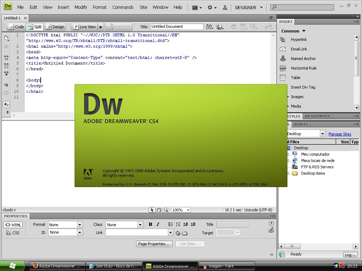
Task: Select HTML mode in Properties panel
Action: pos(13,225)
